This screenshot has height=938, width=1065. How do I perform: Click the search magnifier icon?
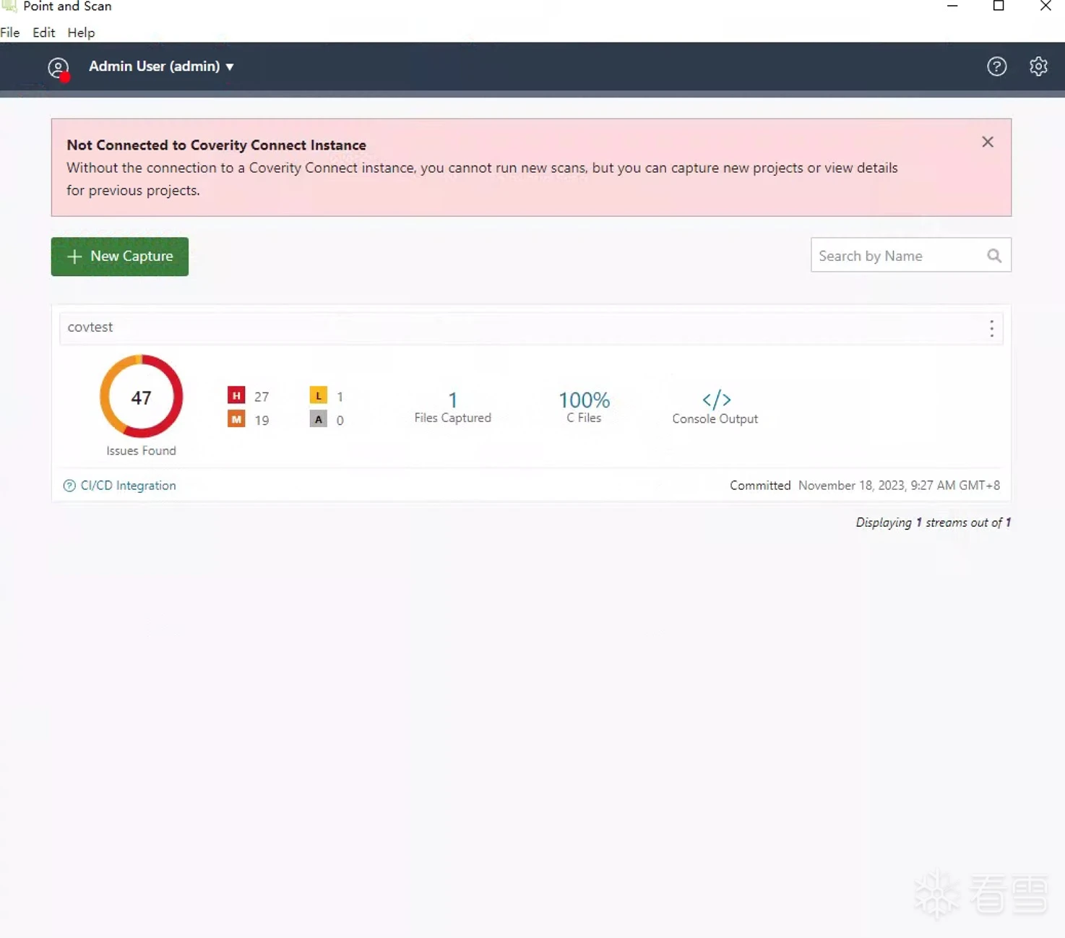click(994, 256)
